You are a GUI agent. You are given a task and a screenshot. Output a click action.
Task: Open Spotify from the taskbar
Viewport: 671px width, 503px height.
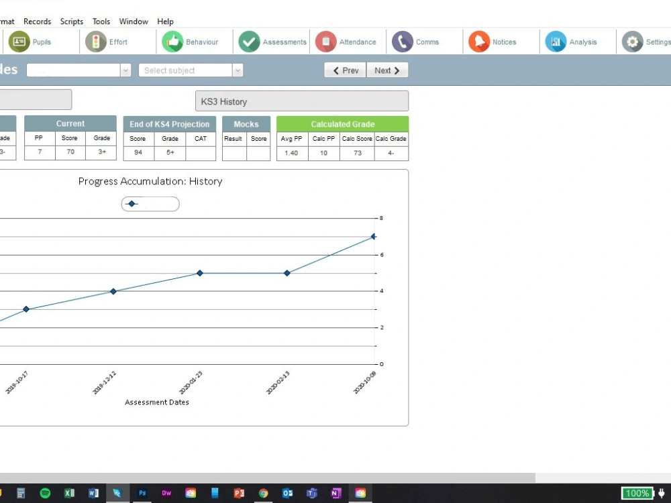45,493
